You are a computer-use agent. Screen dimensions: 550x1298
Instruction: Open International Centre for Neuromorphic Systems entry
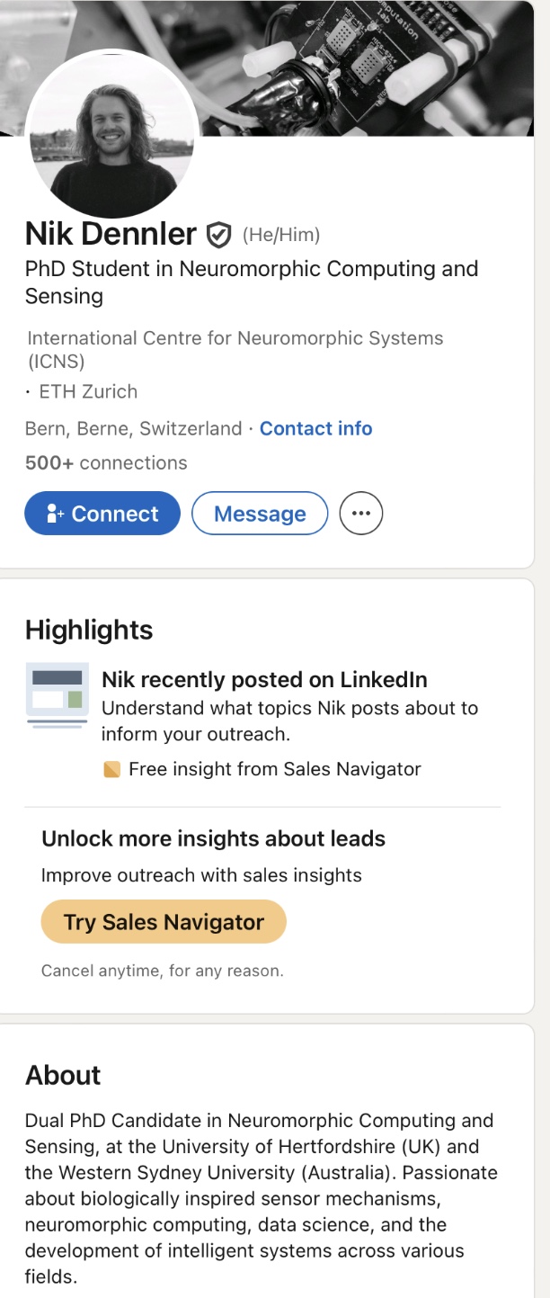235,350
